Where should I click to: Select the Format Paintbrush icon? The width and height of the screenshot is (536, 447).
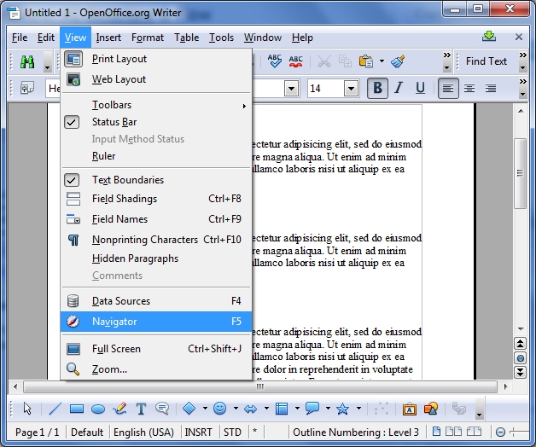pos(398,61)
